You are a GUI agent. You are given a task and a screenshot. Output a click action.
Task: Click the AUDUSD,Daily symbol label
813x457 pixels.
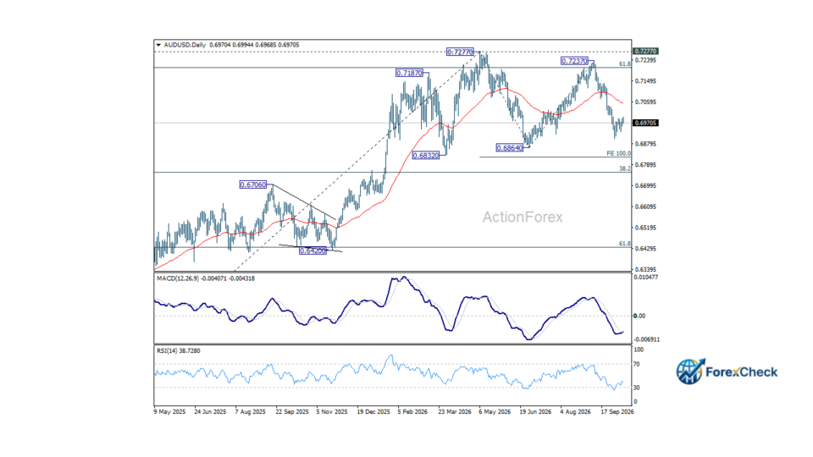185,45
